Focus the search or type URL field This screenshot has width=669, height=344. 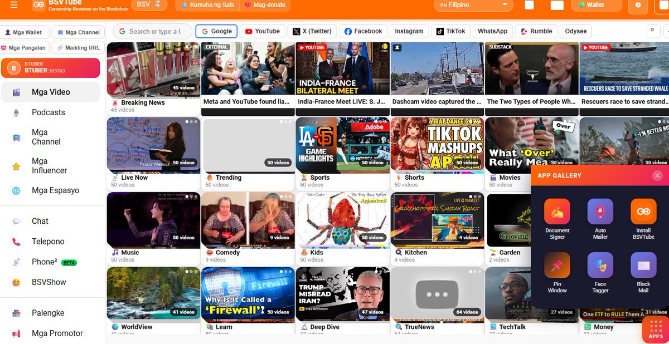[153, 31]
